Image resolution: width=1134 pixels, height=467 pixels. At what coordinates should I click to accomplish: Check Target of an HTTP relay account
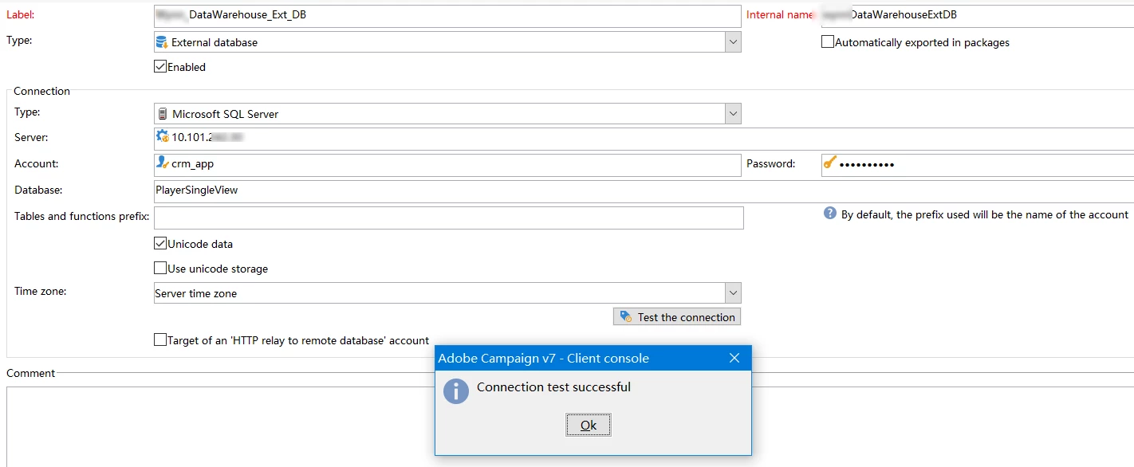pos(160,340)
